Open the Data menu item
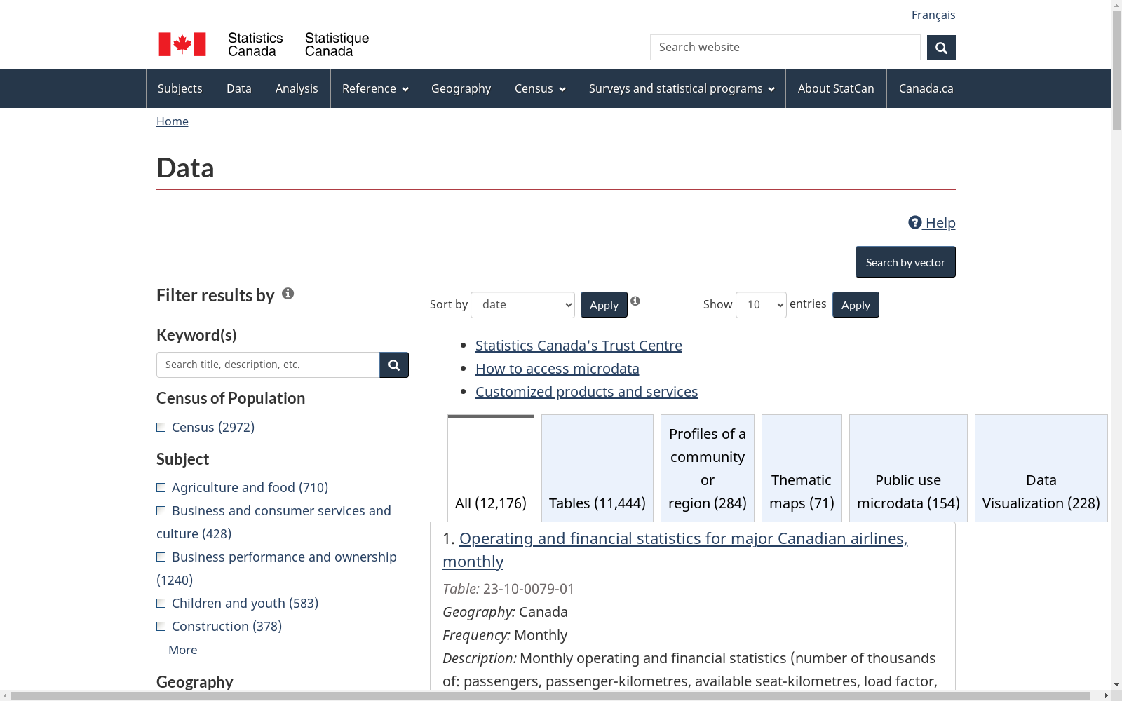The width and height of the screenshot is (1122, 701). tap(239, 88)
